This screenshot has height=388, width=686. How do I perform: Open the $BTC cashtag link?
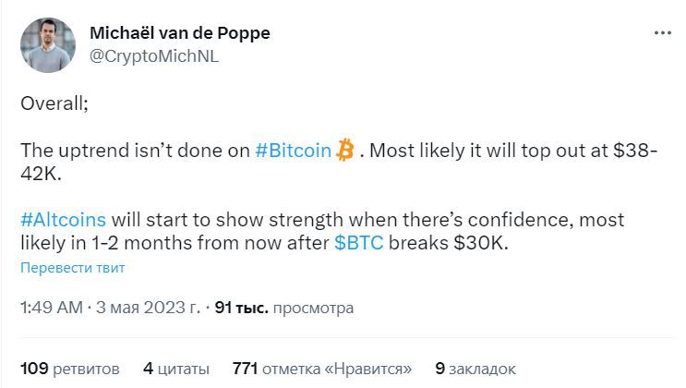pos(360,243)
